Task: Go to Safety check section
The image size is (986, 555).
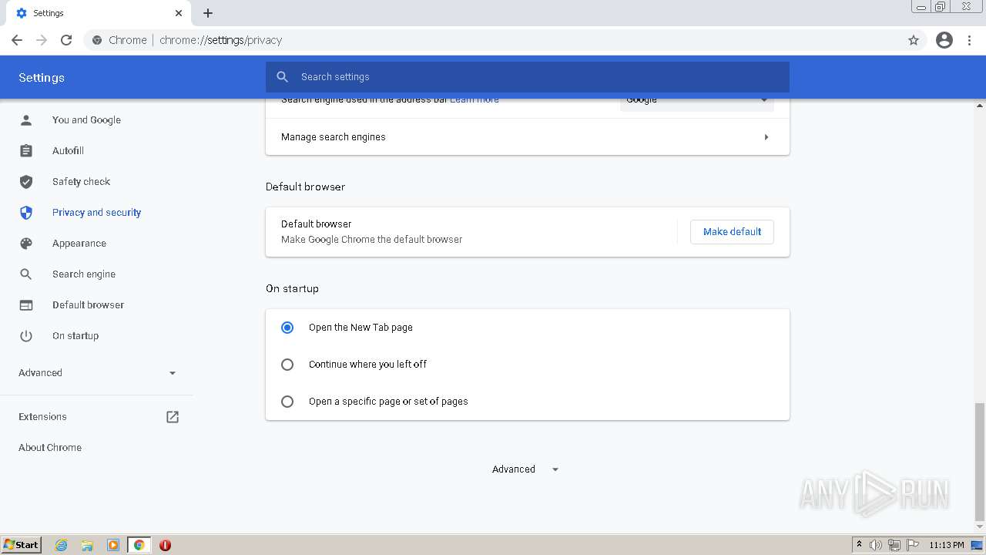Action: [81, 182]
